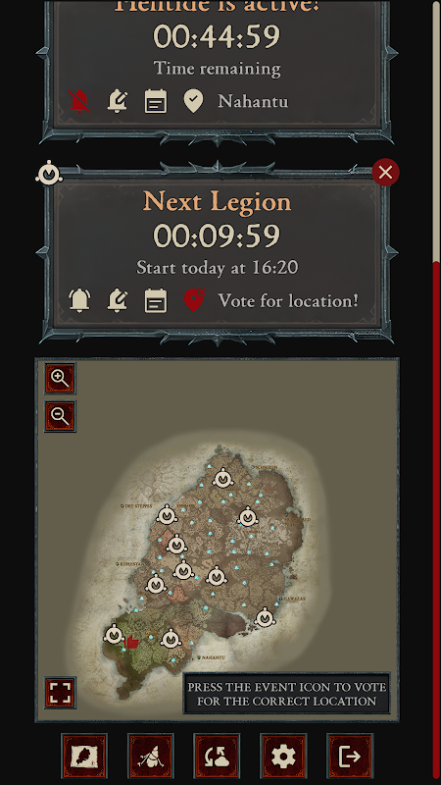The image size is (441, 785).
Task: Toggle the Helltide Nahantu location check pin
Action: point(193,101)
